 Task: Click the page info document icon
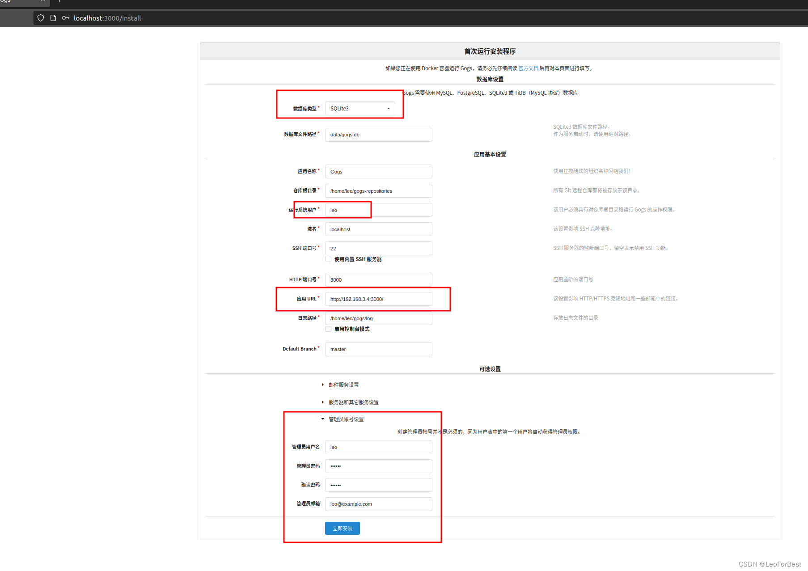(53, 18)
